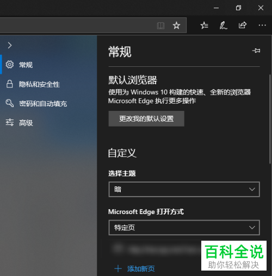Go to 高级 settings section
Viewport: 272px width, 276px height.
point(48,123)
